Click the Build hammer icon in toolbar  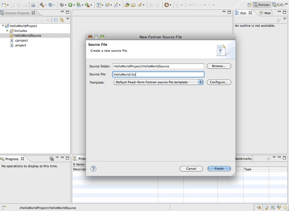click(x=42, y=5)
